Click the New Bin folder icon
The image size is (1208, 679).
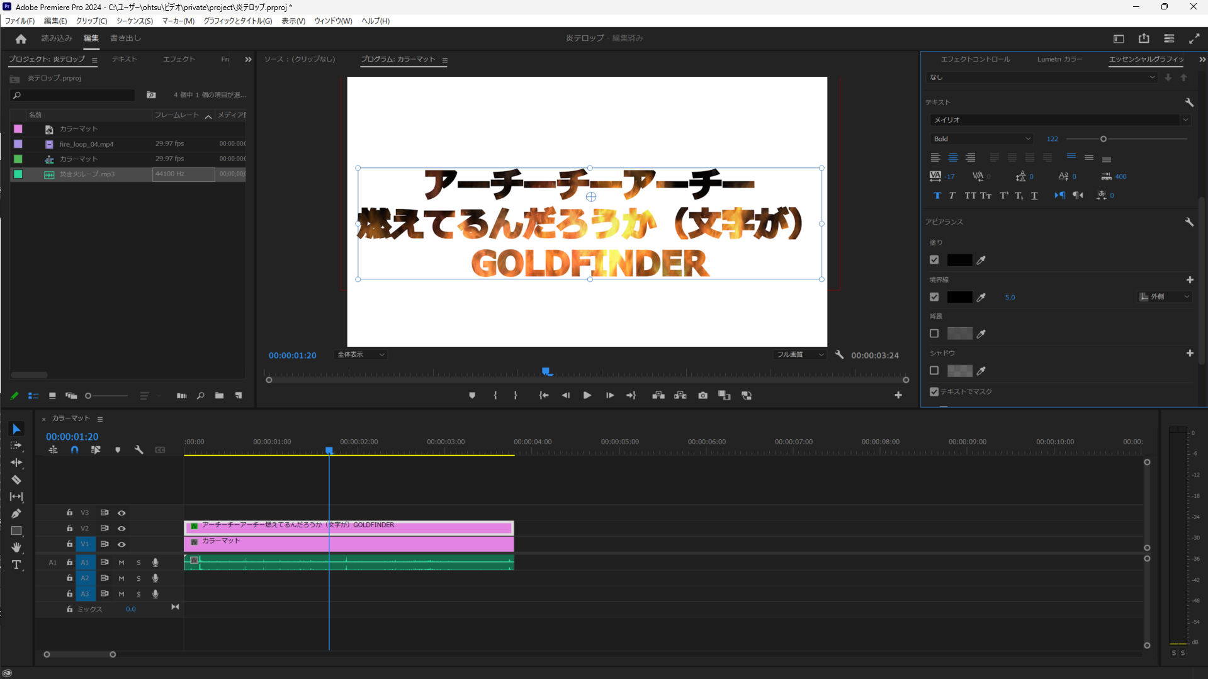pyautogui.click(x=219, y=395)
